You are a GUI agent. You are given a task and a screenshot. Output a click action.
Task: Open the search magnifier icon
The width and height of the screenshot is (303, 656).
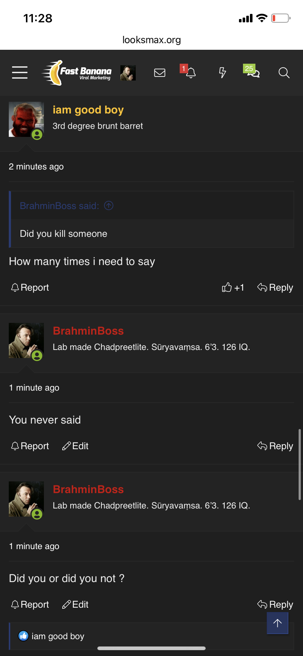click(x=284, y=73)
